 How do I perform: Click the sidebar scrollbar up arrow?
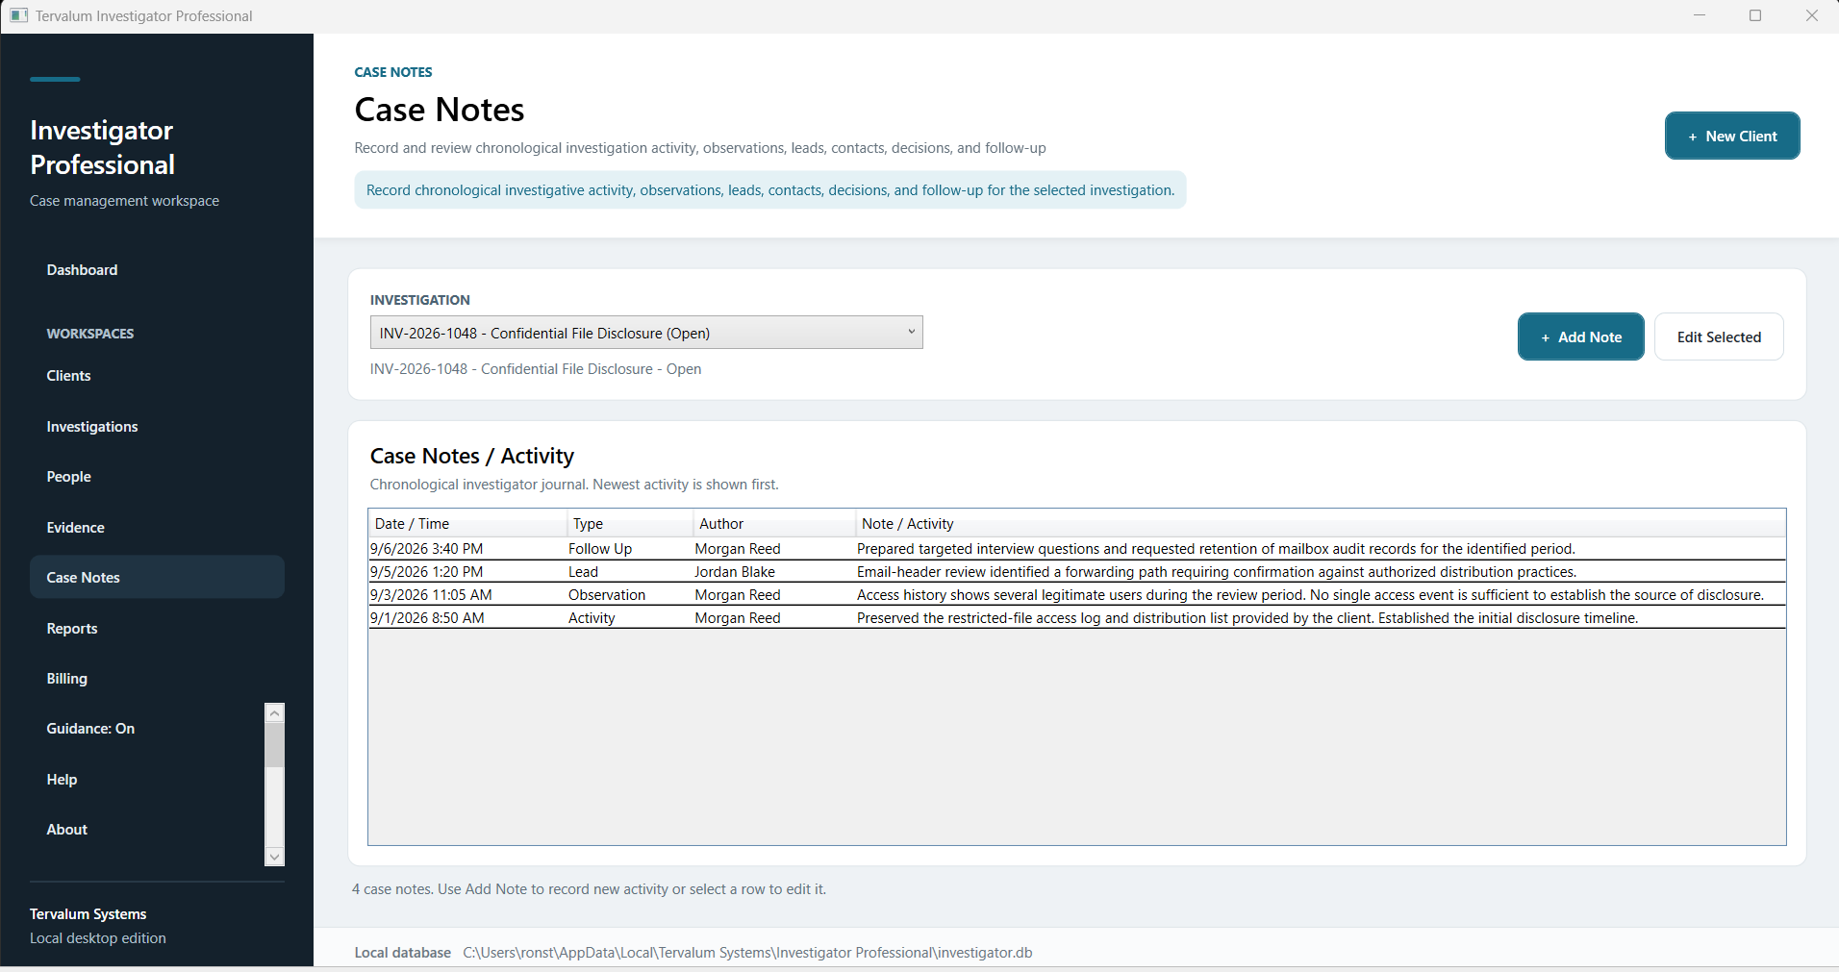coord(274,713)
